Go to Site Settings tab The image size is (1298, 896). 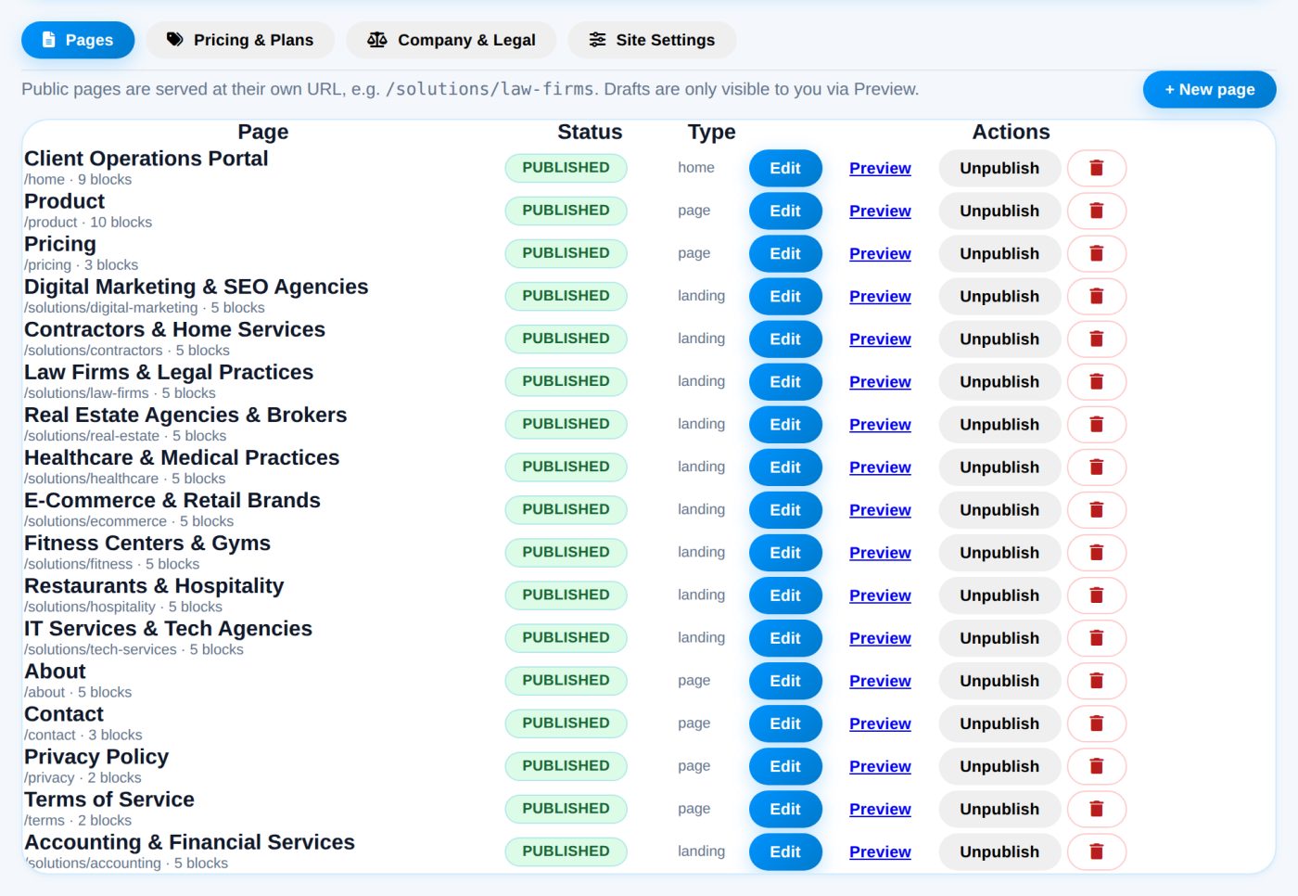click(x=652, y=40)
